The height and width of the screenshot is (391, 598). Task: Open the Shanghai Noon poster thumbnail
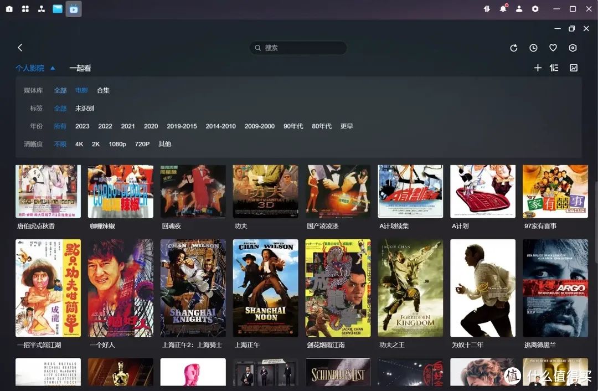point(265,287)
